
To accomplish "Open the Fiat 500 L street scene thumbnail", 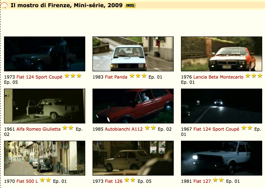I will 45,158.
